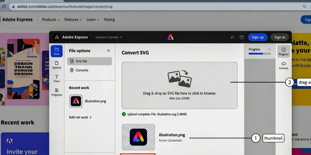This screenshot has width=311, height=155.
Task: Click illustration.png file name in Recent work
Action: pos(95,101)
